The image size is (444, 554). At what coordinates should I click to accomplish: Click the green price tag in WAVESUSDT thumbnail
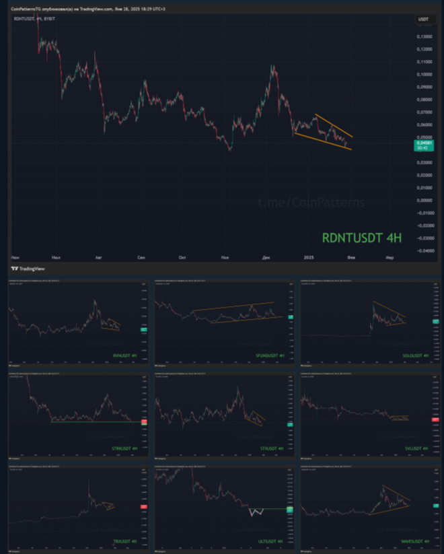(x=436, y=506)
